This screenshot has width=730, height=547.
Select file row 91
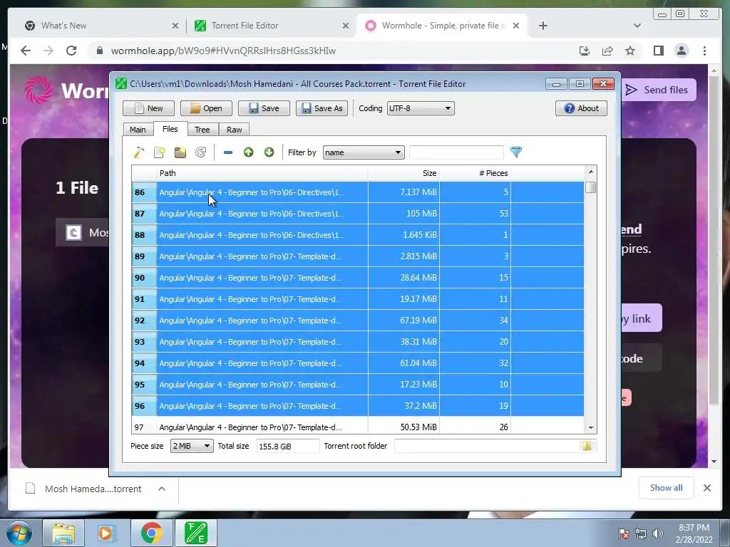tap(358, 299)
